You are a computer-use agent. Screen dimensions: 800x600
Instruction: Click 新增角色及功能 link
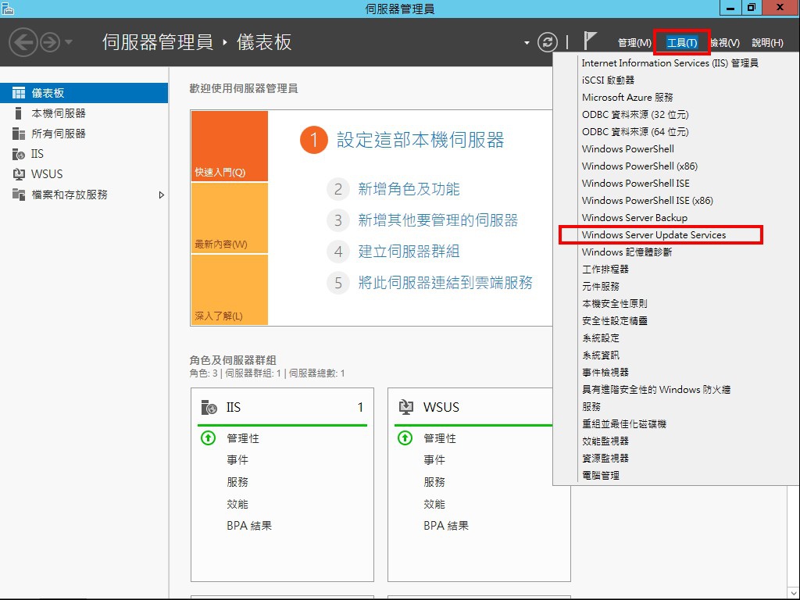409,189
